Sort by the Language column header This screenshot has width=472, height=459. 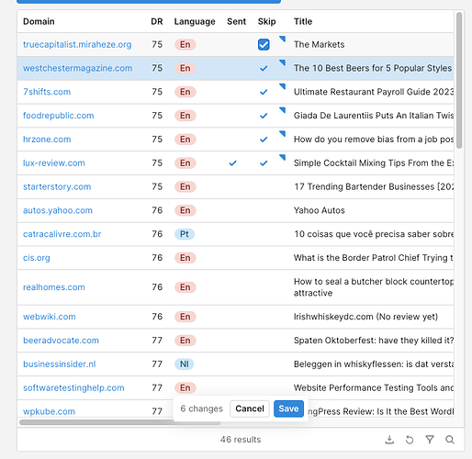(x=195, y=21)
